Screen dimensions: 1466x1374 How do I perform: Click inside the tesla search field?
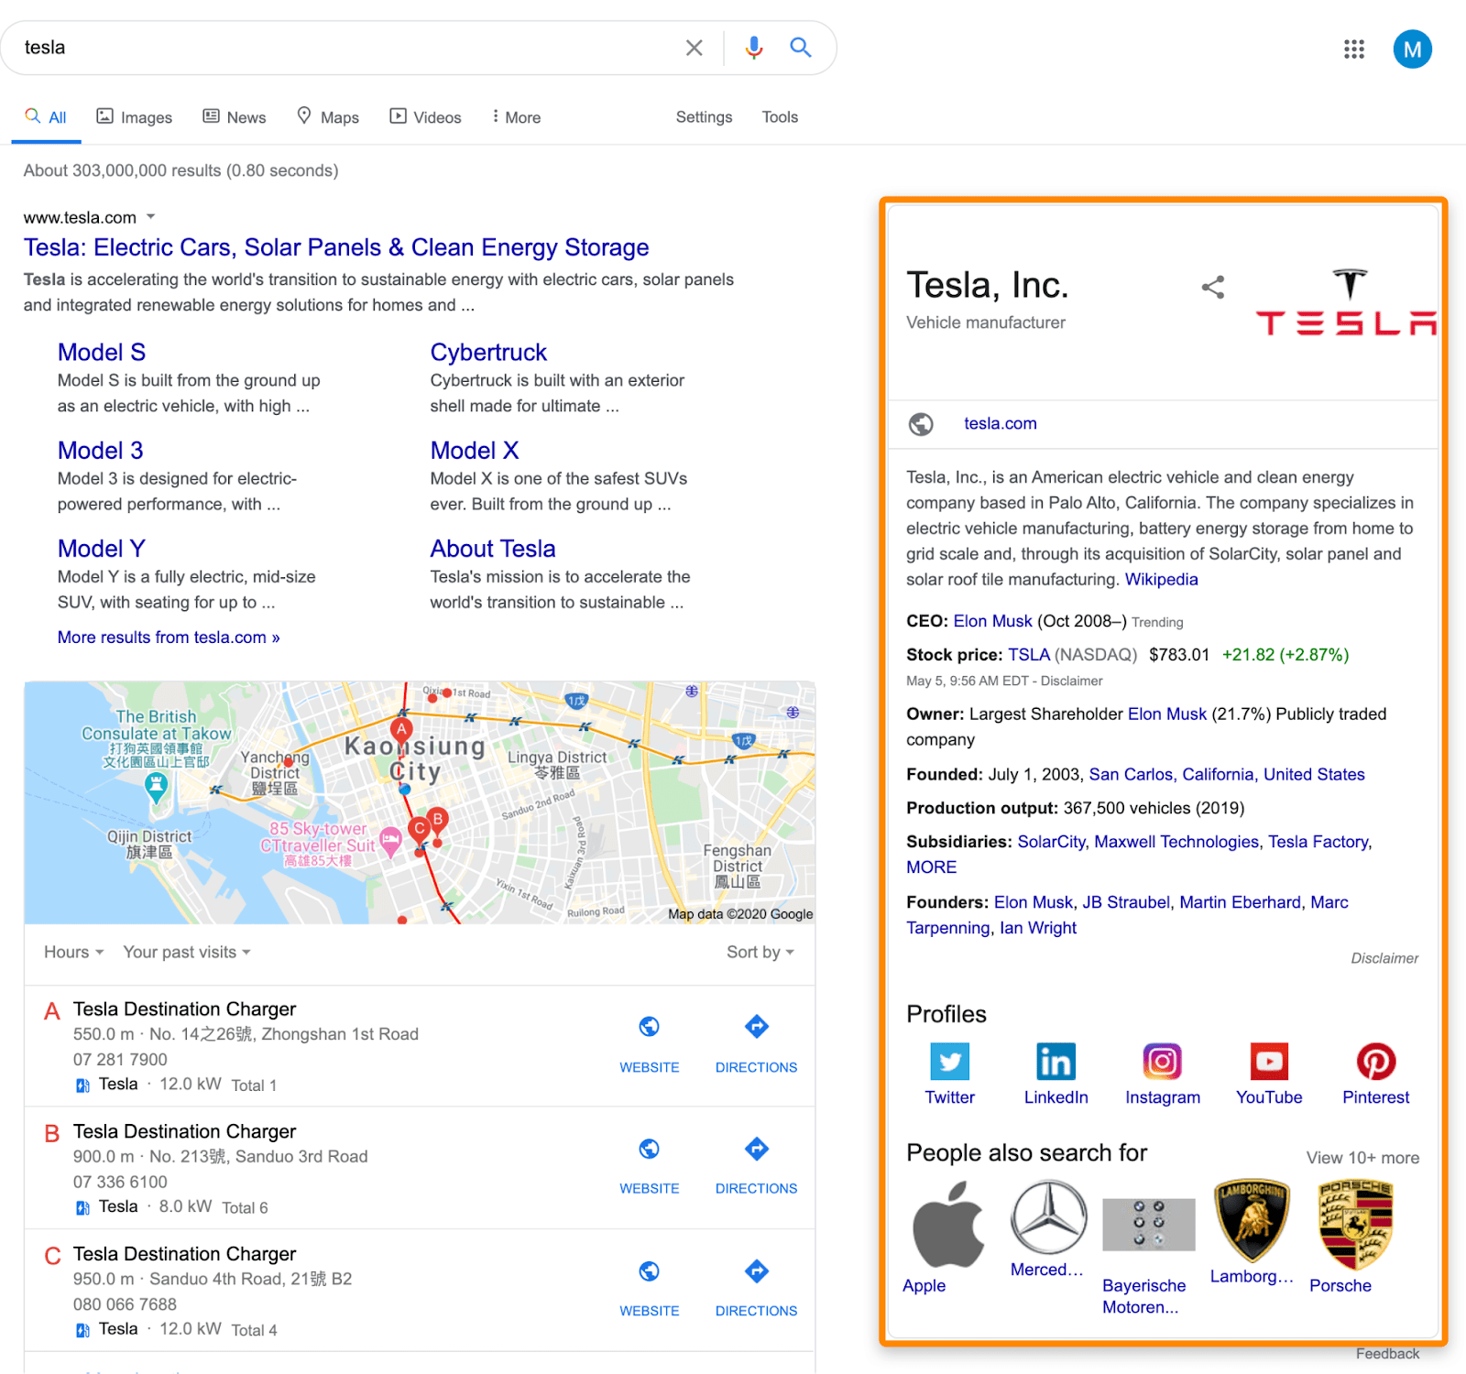[348, 48]
